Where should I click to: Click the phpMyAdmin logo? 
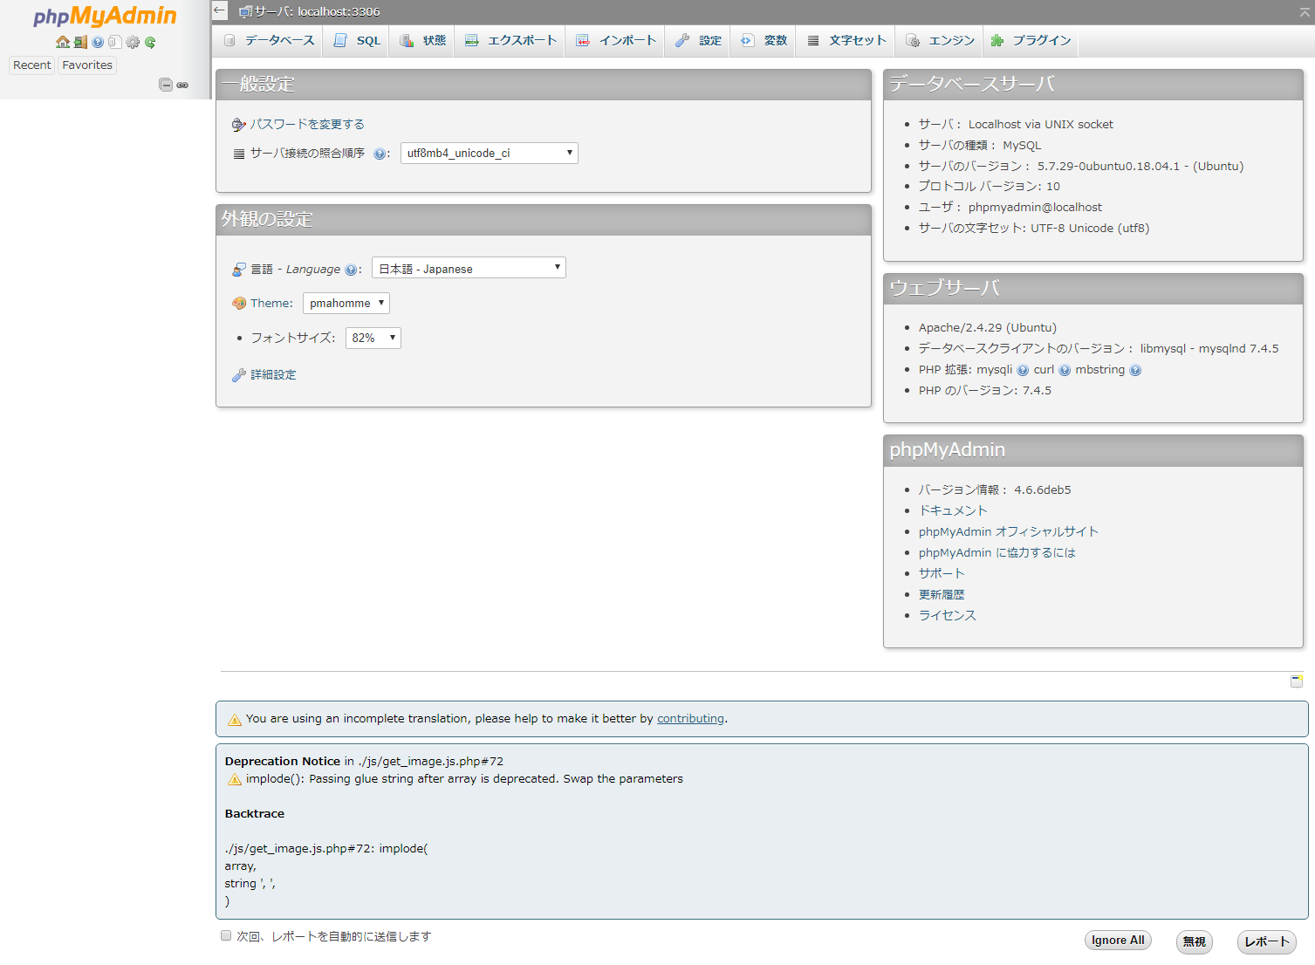(x=105, y=17)
